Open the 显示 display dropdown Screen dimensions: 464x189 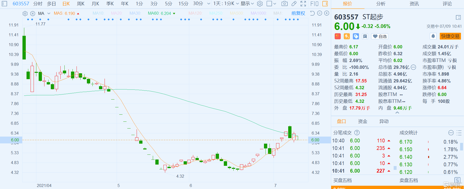[247, 4]
